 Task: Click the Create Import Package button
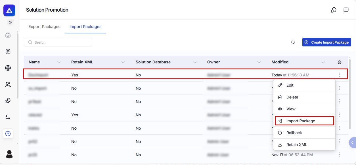[327, 42]
